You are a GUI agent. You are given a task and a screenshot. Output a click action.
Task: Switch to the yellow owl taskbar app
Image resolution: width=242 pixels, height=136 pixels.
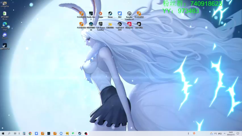67,134
